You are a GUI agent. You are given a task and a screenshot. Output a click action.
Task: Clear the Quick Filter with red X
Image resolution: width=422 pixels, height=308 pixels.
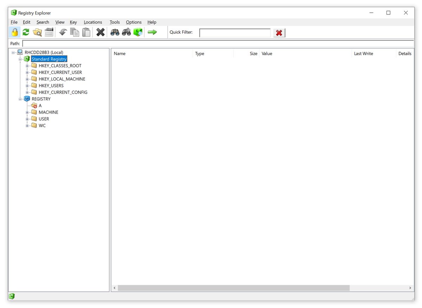point(279,33)
